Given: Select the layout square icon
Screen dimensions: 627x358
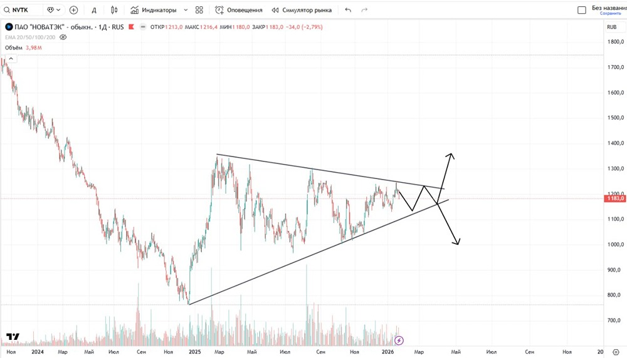Looking at the screenshot, I should pyautogui.click(x=582, y=10).
